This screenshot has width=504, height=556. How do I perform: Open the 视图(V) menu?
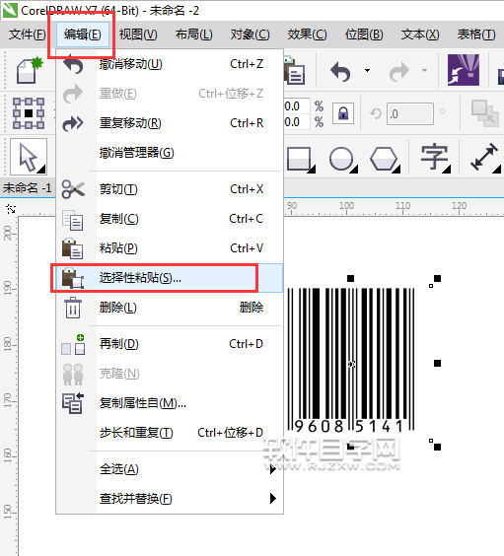tap(138, 35)
